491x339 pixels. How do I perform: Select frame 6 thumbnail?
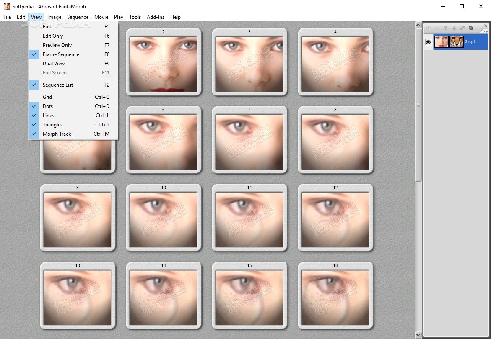[164, 140]
